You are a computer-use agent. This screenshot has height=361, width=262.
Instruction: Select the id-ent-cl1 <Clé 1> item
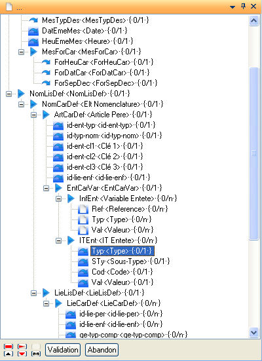pos(105,146)
